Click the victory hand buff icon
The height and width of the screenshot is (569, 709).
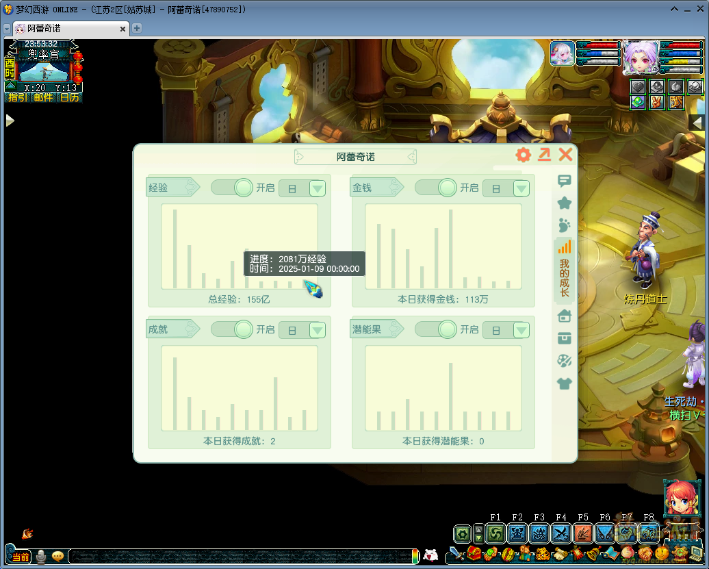click(x=656, y=102)
